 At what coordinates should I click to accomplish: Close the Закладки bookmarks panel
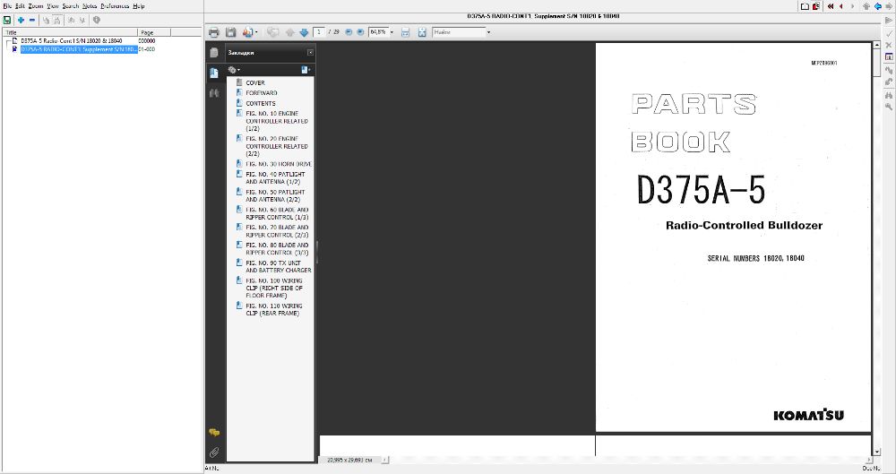pos(310,53)
